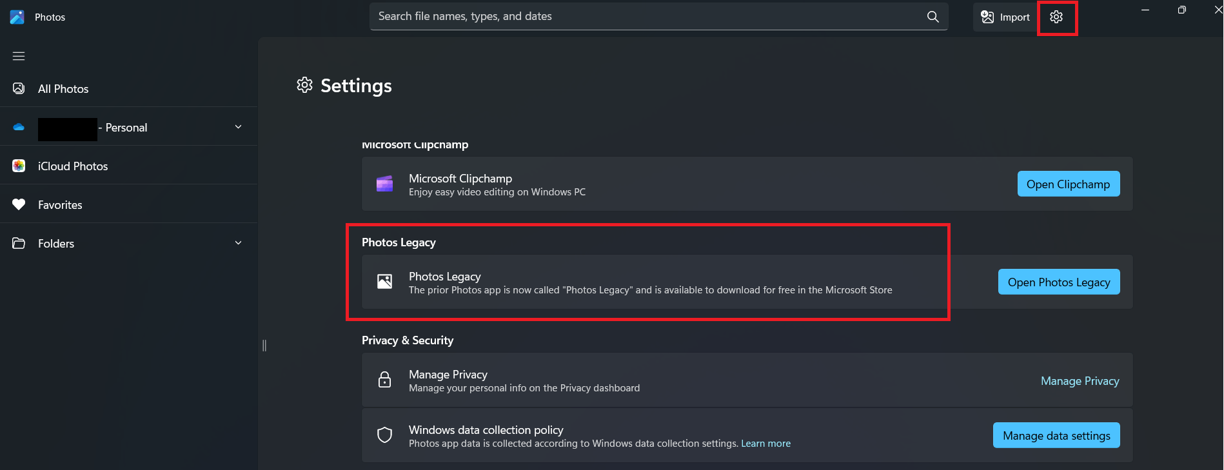This screenshot has width=1224, height=470.
Task: Click the 'Photos Legacy' section heading
Action: 399,242
